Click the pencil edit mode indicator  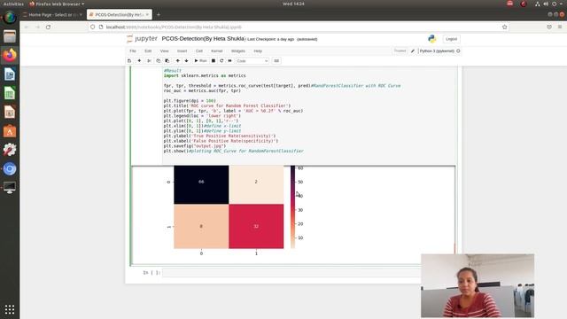point(413,51)
